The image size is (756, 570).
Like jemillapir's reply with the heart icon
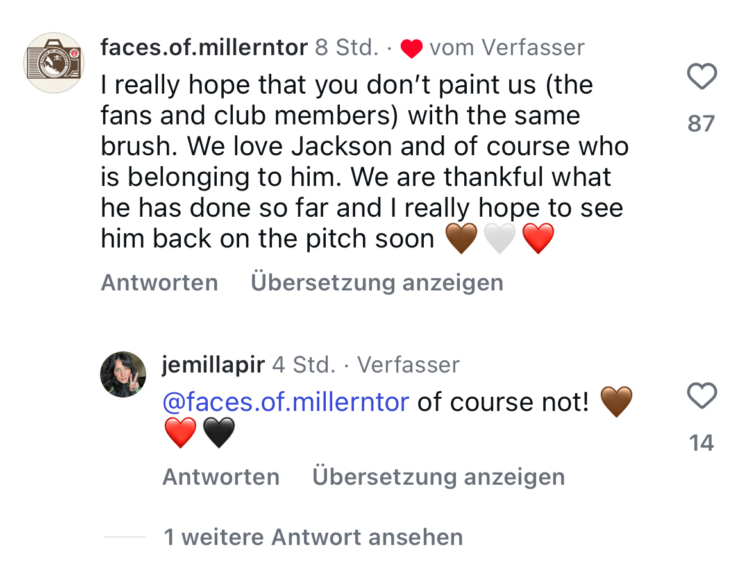(x=701, y=396)
